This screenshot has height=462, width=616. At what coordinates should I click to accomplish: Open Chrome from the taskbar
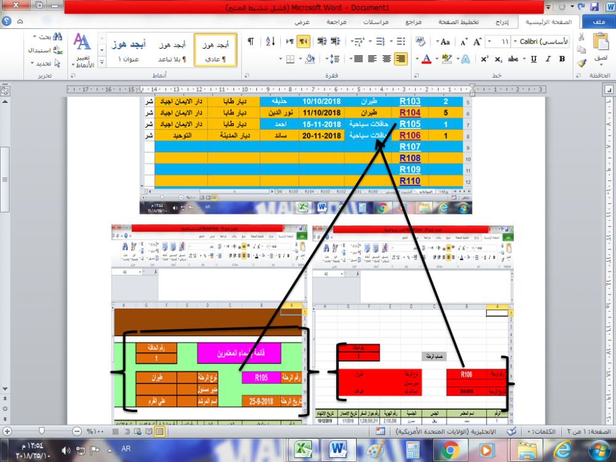coord(450,450)
